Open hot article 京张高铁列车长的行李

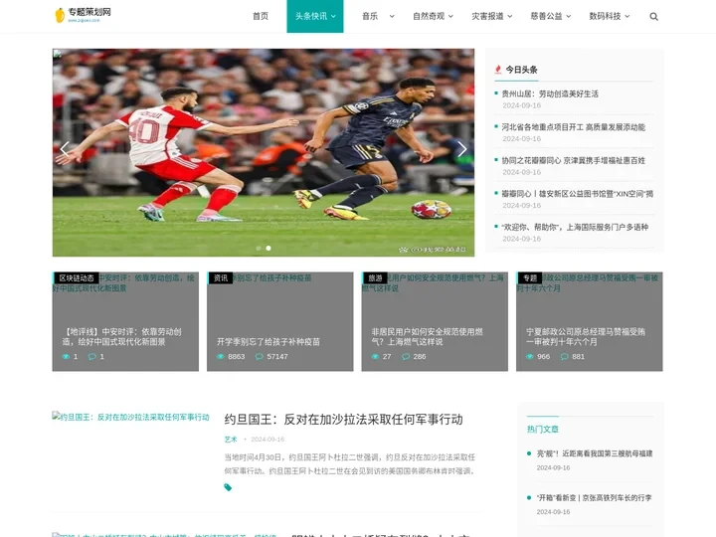[x=594, y=498]
